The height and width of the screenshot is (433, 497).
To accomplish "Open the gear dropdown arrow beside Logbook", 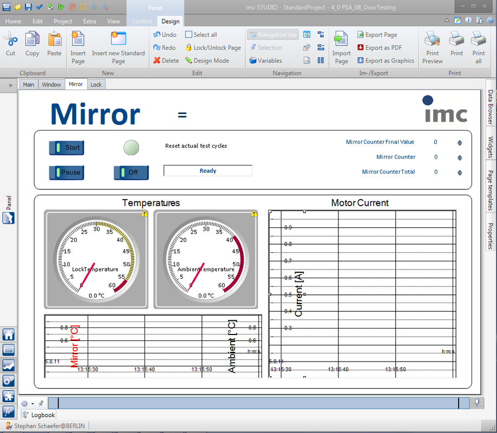I will coord(32,404).
